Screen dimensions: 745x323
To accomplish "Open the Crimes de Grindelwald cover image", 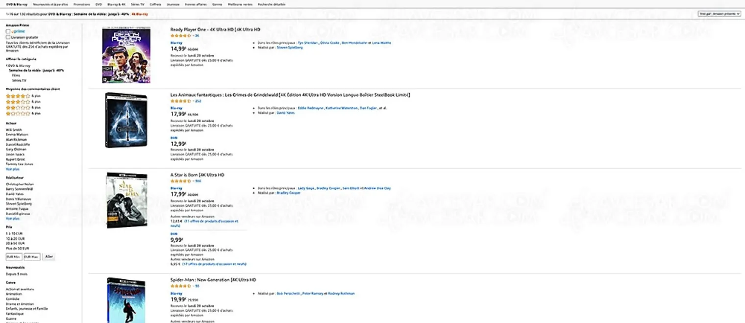I will (126, 120).
